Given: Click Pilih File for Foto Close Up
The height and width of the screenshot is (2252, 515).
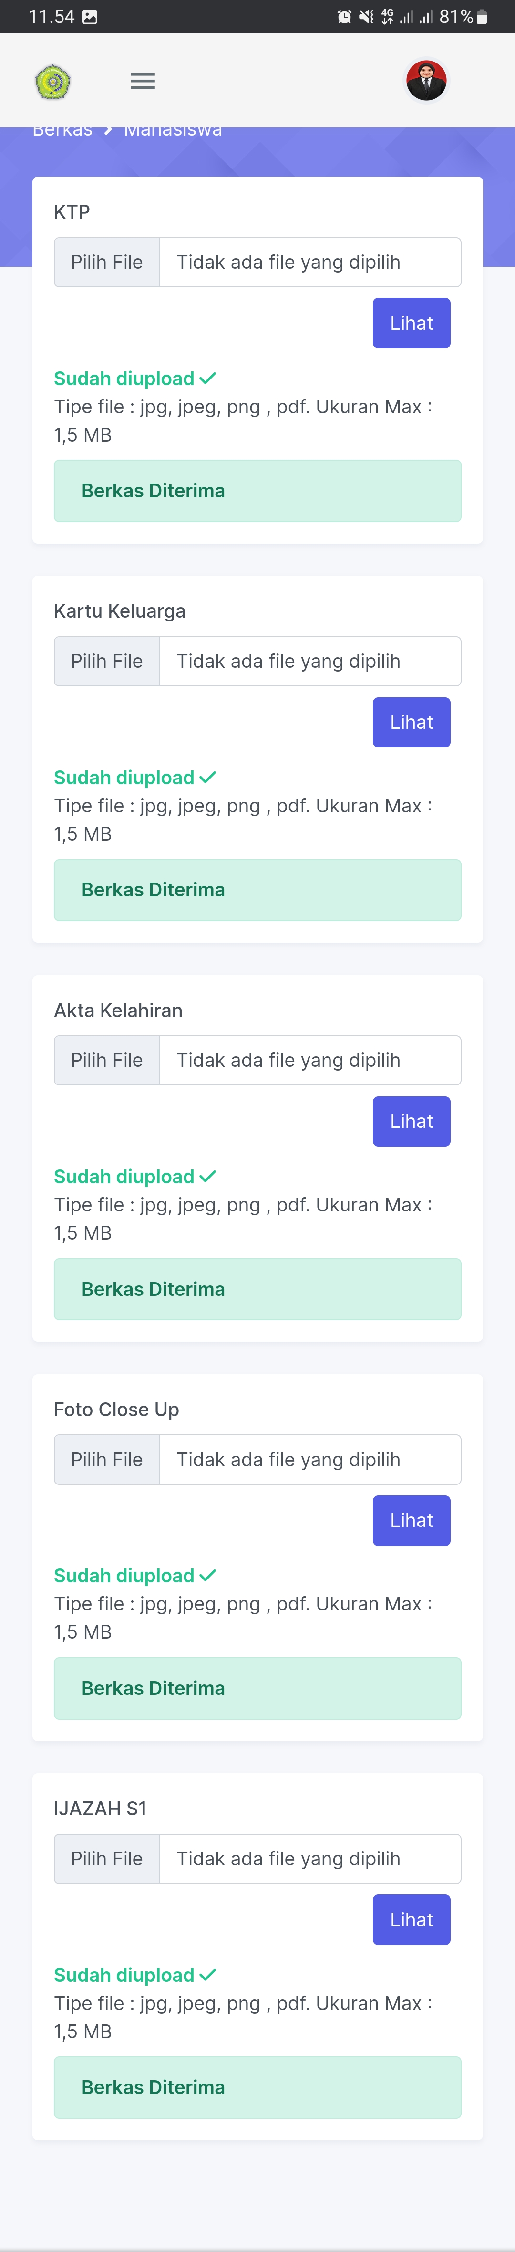Looking at the screenshot, I should pos(106,1459).
